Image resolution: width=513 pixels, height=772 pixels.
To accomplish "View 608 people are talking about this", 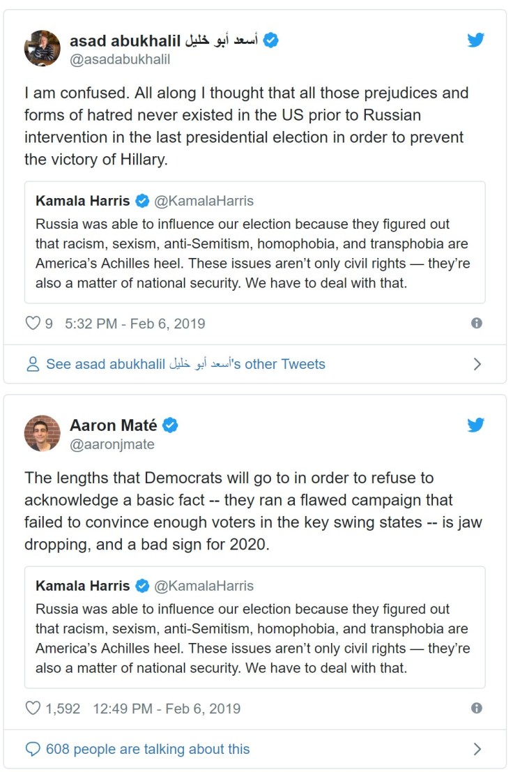I will [148, 749].
